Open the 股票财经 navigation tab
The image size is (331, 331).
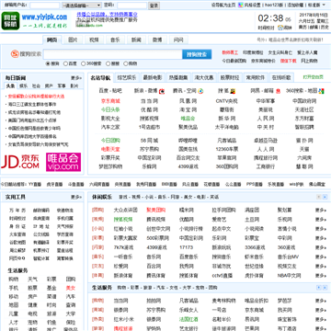[230, 77]
